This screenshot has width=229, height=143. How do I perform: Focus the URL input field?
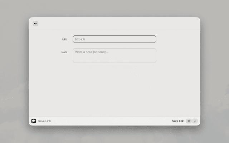[114, 39]
